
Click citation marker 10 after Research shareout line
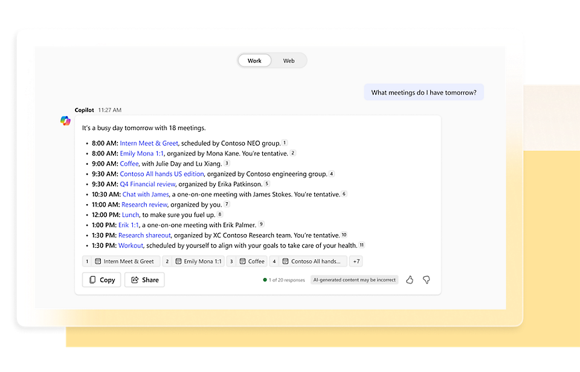[x=344, y=234]
